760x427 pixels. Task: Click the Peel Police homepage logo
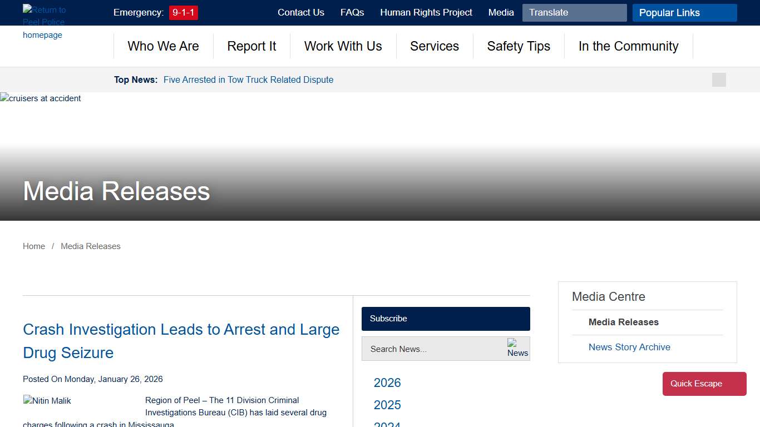(x=42, y=22)
